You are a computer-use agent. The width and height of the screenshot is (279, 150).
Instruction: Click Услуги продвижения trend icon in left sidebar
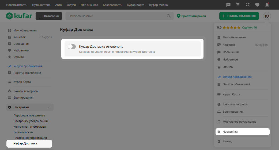[10, 66]
